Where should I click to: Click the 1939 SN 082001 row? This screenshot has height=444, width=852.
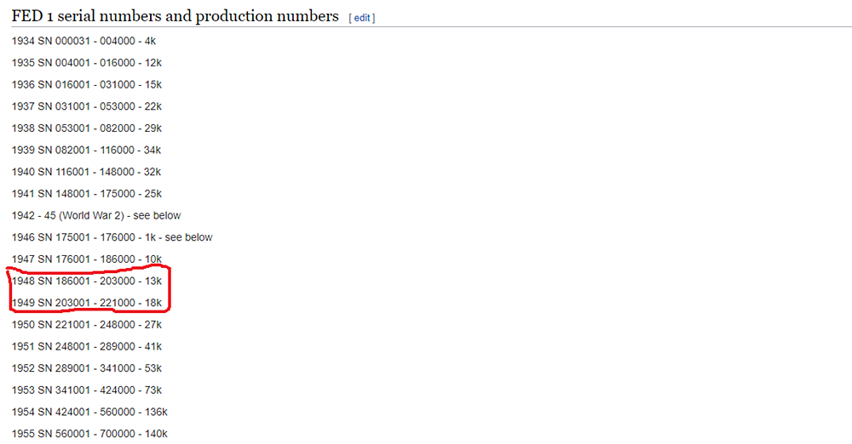click(x=86, y=150)
